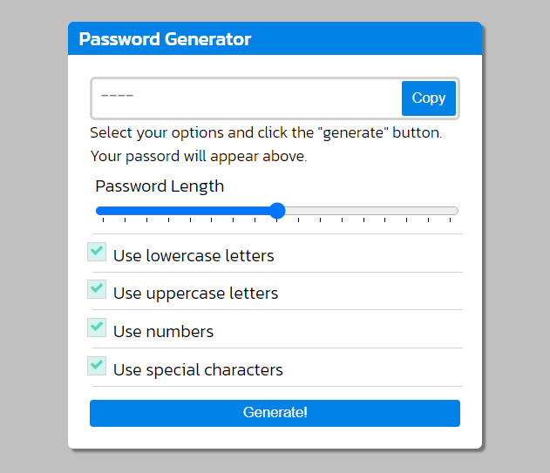Toggle the uppercase letters checkbox
Image resolution: width=550 pixels, height=473 pixels.
coord(97,289)
